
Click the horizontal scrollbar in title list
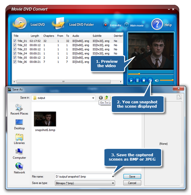click(x=63, y=82)
